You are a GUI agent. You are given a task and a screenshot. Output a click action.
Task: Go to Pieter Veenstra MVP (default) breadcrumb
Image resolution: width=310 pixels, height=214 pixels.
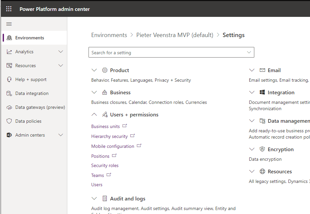tap(175, 35)
